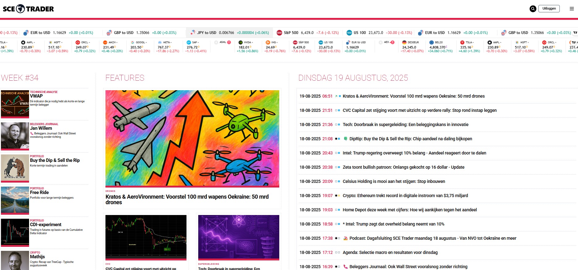Open Zeta toont bullish patroon news item
The height and width of the screenshot is (270, 578).
tap(404, 167)
